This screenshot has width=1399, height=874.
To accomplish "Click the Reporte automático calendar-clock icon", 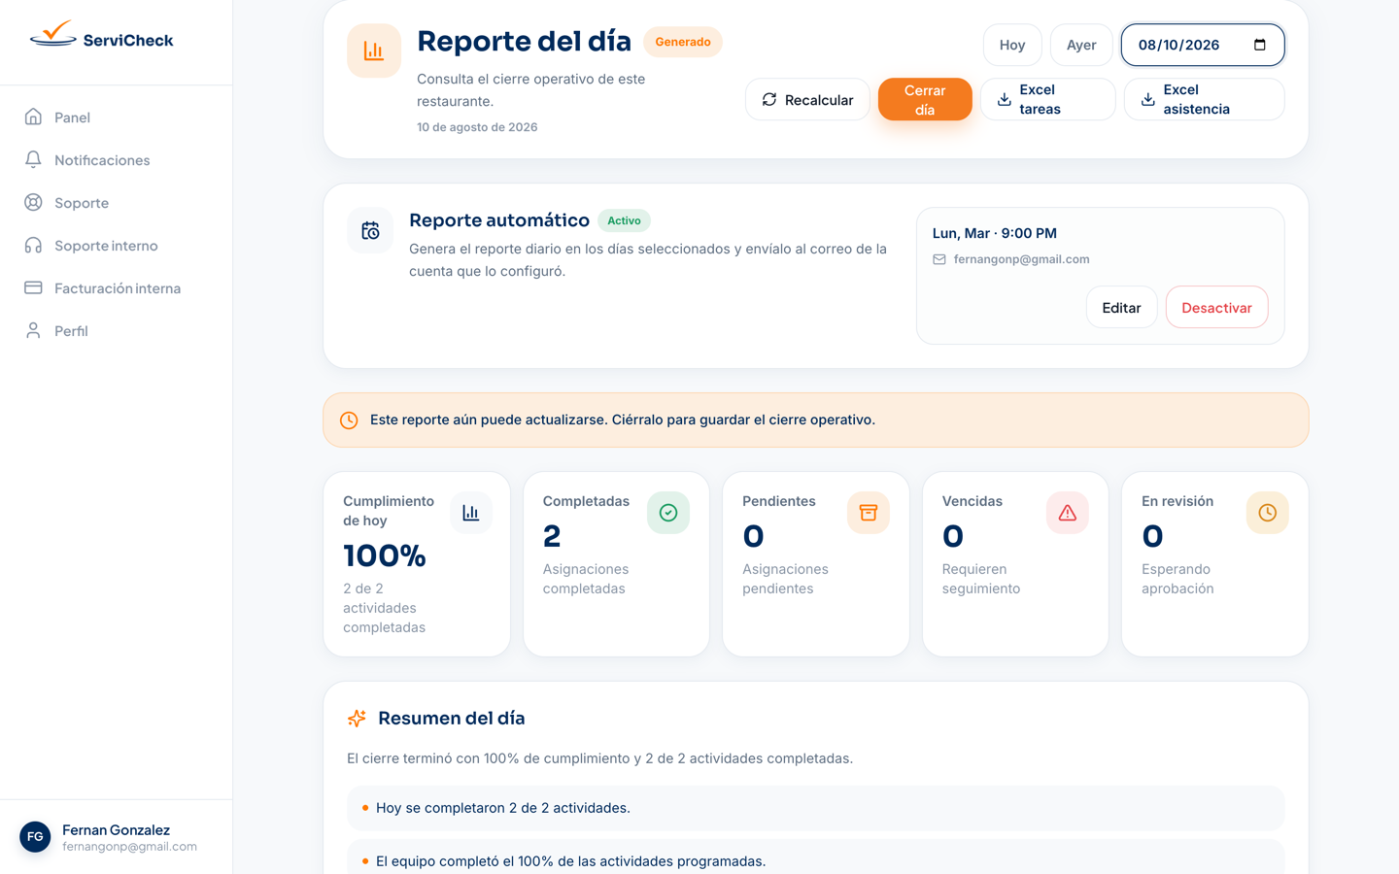I will click(370, 230).
